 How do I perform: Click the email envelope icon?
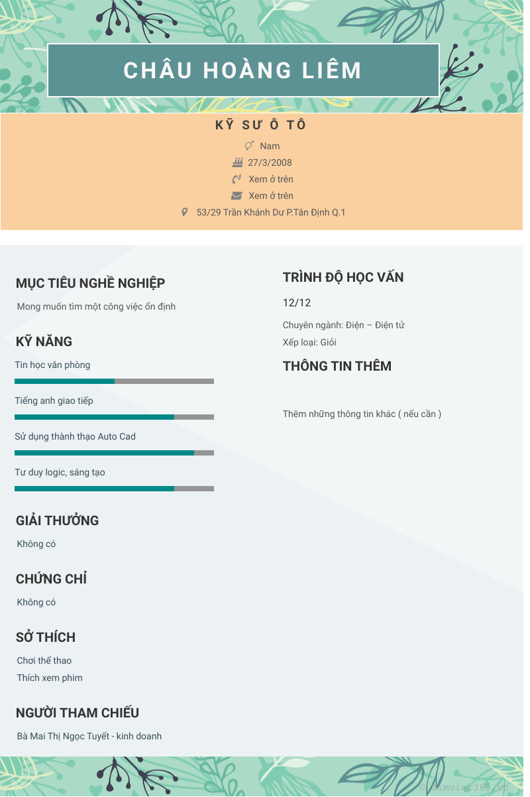(x=237, y=196)
